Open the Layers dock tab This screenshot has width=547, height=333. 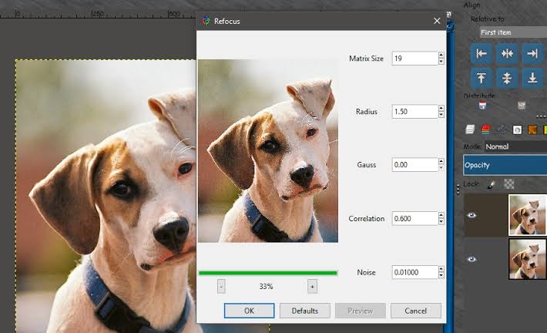click(470, 129)
